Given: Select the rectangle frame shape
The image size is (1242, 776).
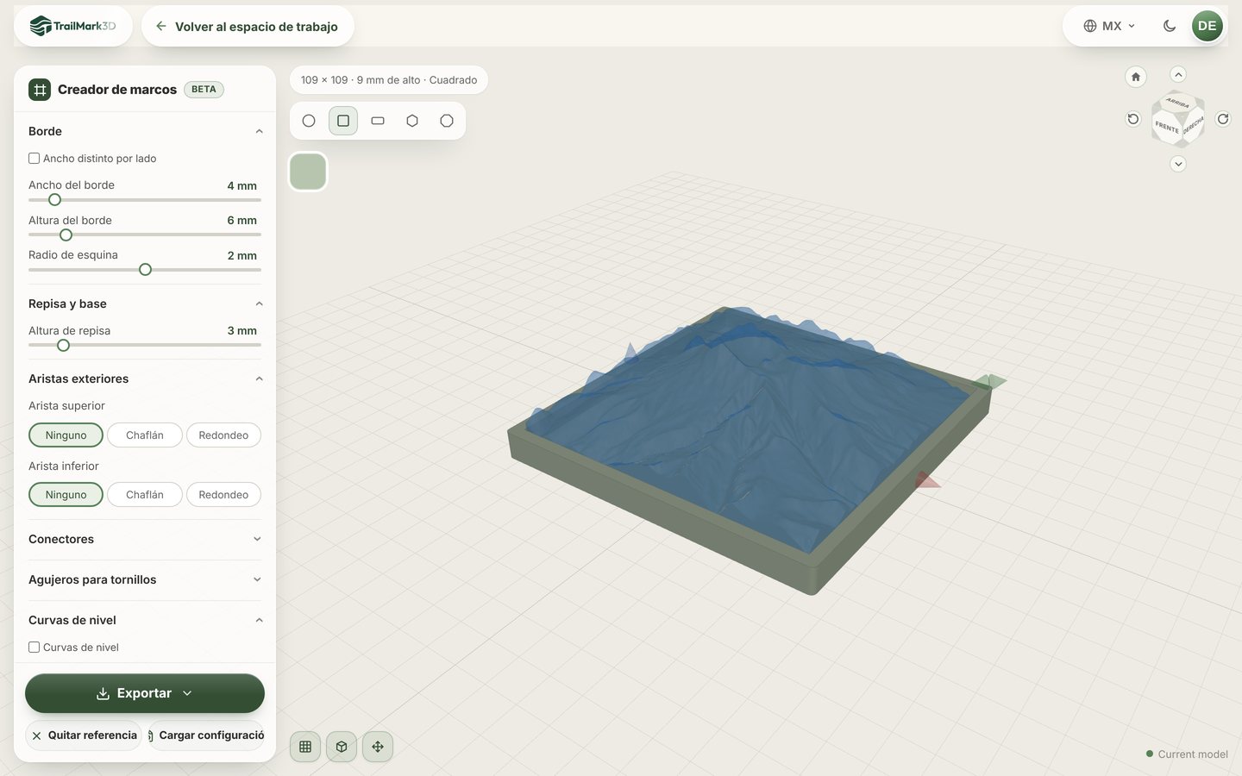Looking at the screenshot, I should [x=378, y=121].
